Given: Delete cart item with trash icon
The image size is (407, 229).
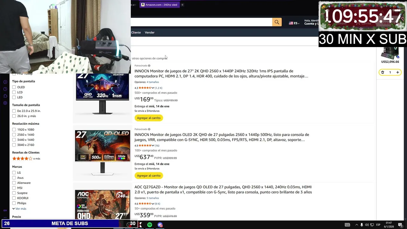Looking at the screenshot, I should point(383,73).
